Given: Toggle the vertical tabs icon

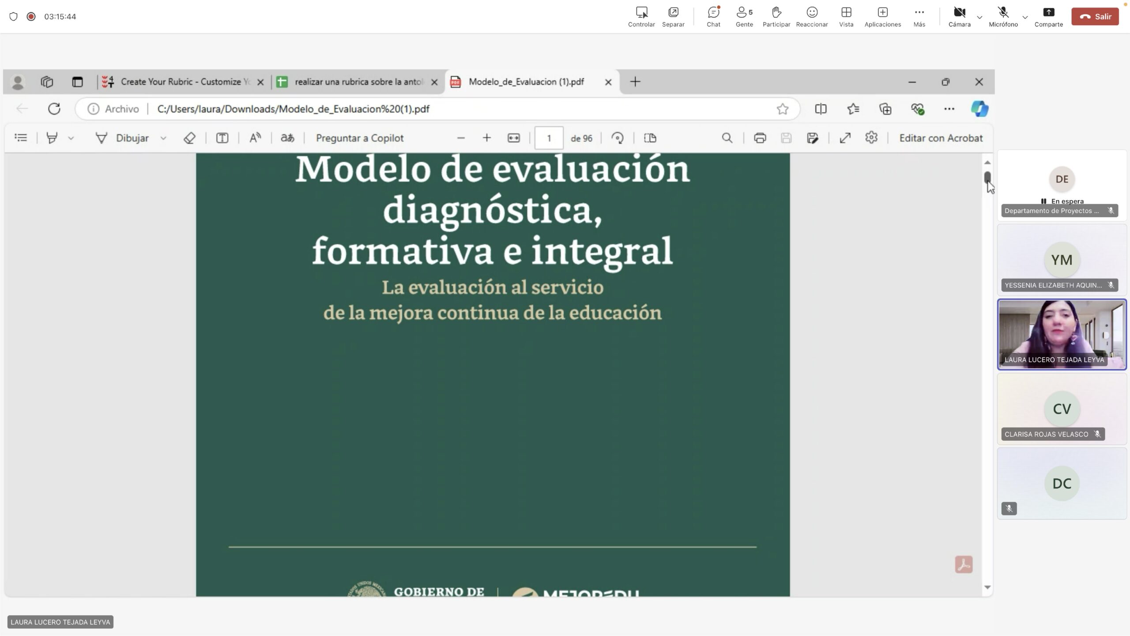Looking at the screenshot, I should pyautogui.click(x=78, y=82).
